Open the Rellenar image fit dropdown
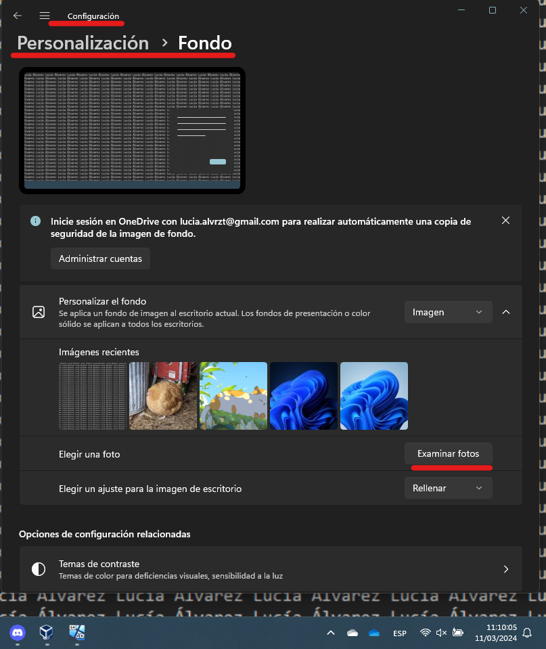The image size is (546, 649). [448, 487]
